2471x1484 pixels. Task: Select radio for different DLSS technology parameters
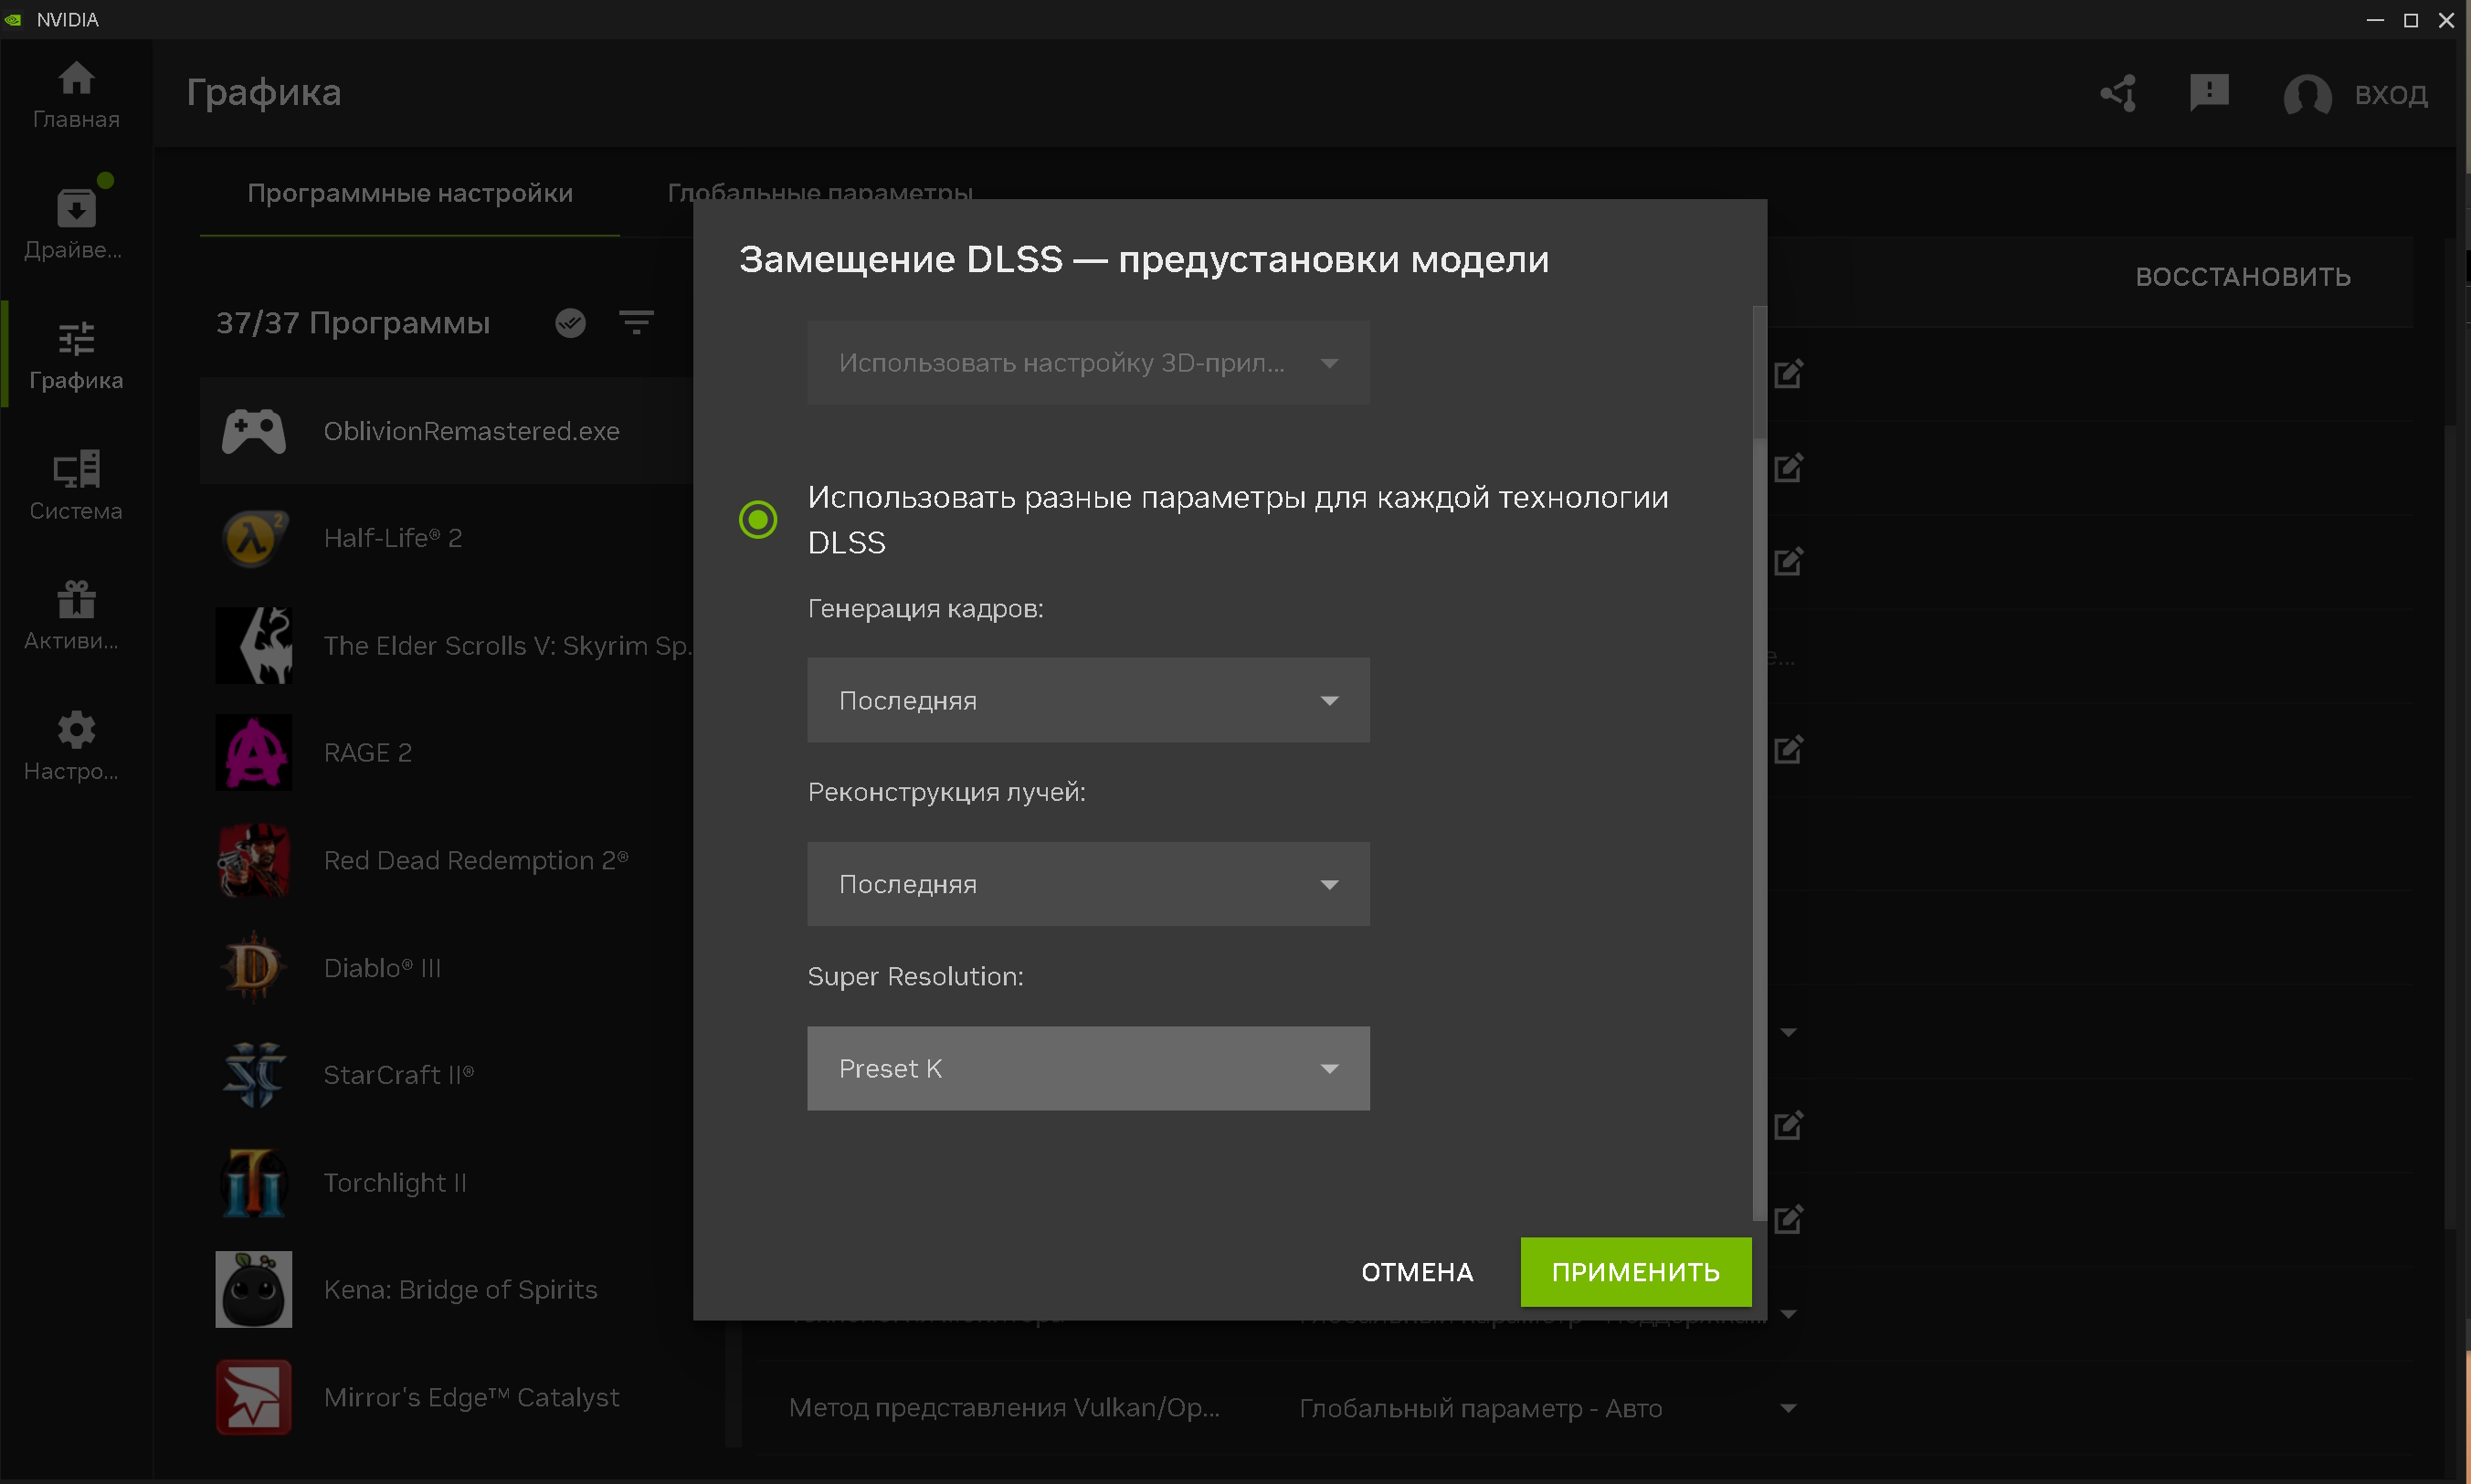pos(758,519)
